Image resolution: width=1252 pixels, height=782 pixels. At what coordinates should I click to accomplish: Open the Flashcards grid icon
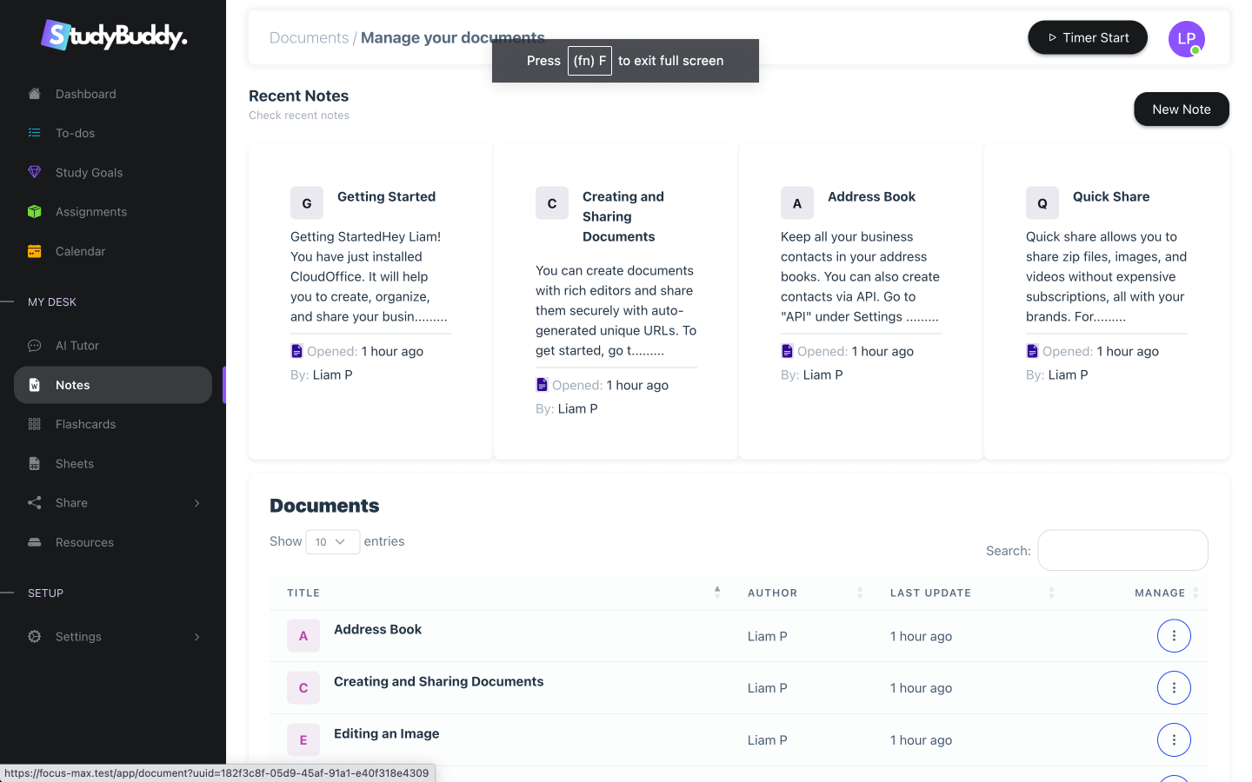point(35,424)
